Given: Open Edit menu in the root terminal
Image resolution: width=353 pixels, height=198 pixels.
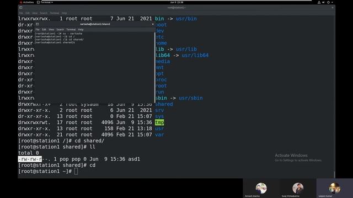Looking at the screenshot, I should tap(28, 13).
